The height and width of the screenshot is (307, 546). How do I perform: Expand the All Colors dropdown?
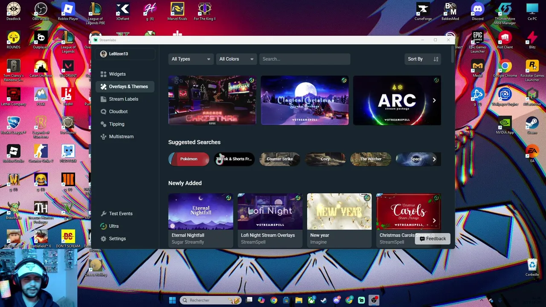(236, 59)
